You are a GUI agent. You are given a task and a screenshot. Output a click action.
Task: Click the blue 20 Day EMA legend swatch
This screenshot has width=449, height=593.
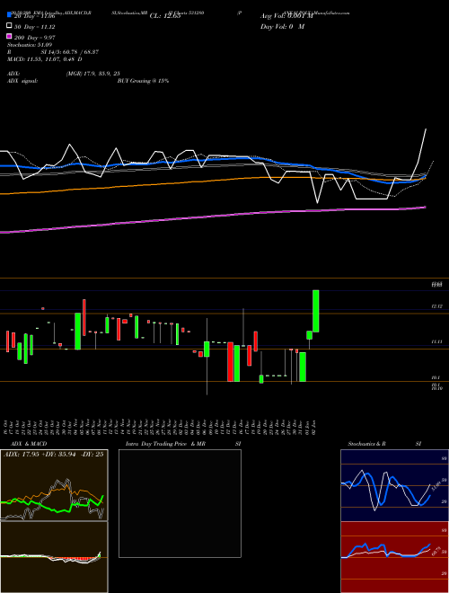coord(9,15)
